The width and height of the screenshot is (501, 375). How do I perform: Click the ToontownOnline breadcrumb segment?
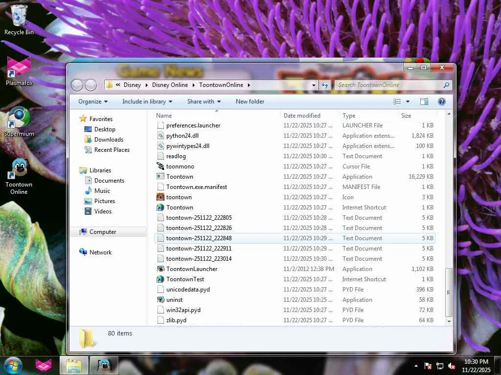(x=221, y=85)
